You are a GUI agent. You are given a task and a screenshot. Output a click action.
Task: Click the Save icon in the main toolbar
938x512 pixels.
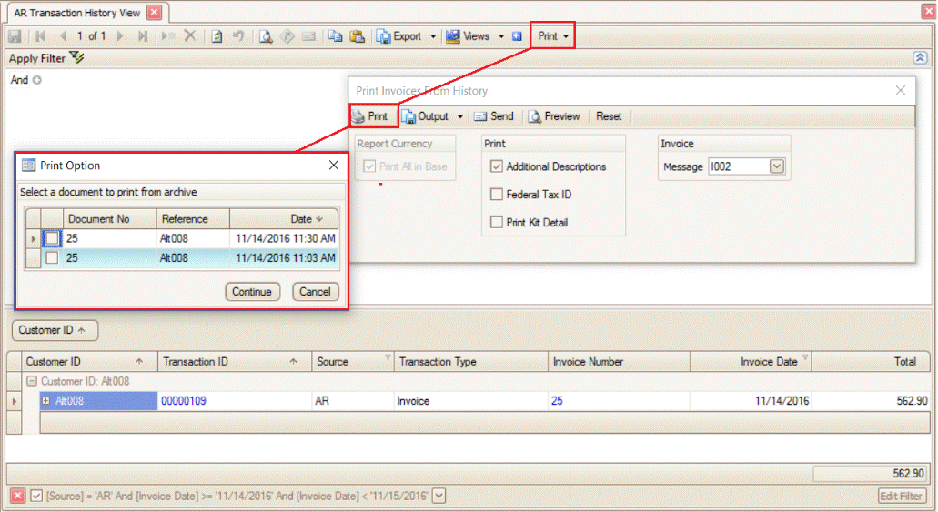point(15,36)
